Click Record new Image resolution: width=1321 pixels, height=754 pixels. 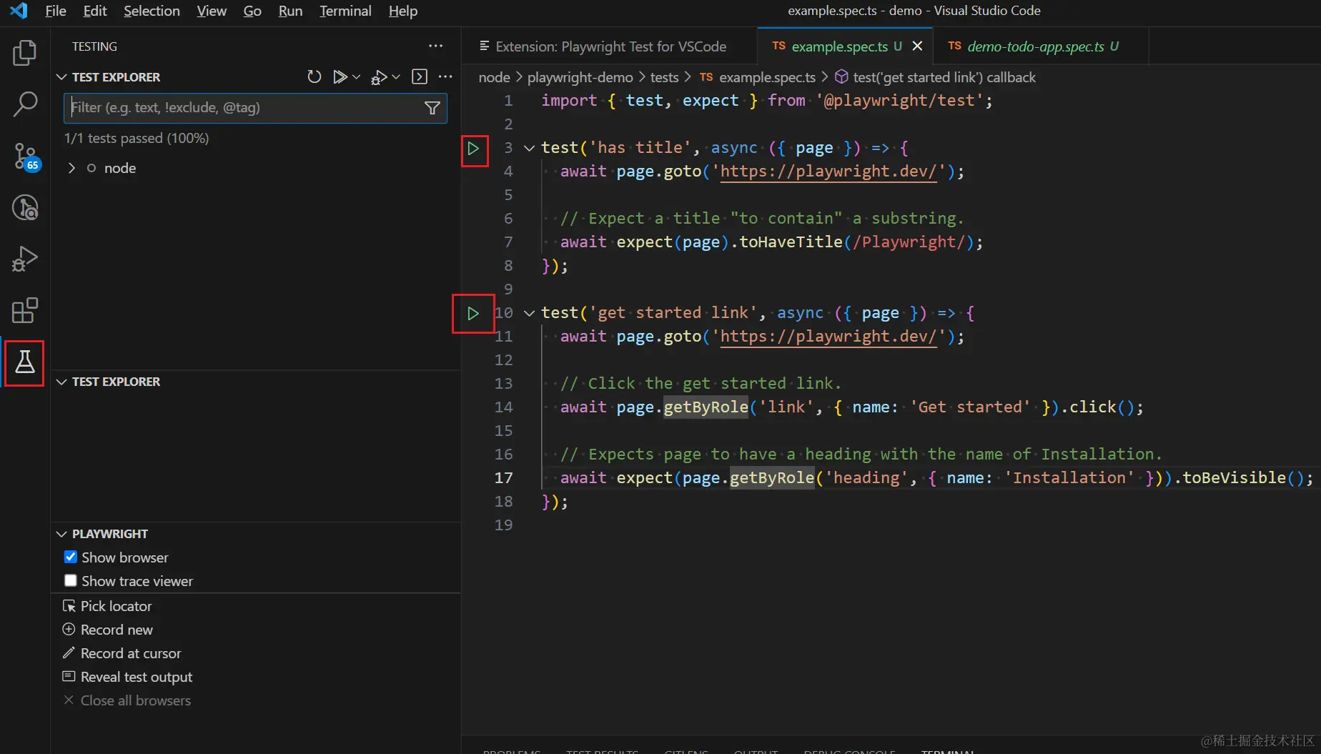(117, 630)
